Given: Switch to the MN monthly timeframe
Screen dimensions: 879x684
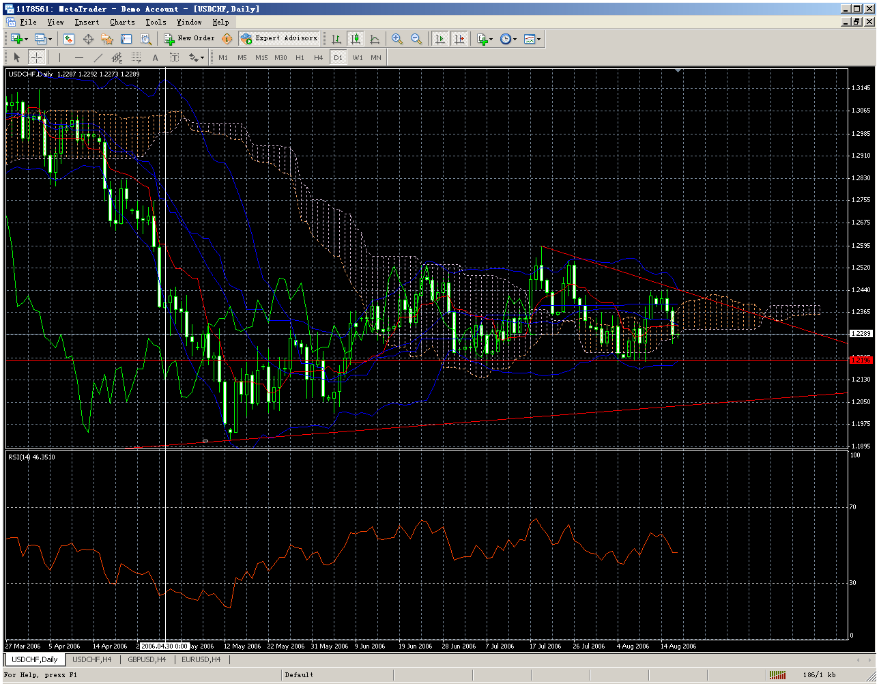Looking at the screenshot, I should [x=376, y=58].
